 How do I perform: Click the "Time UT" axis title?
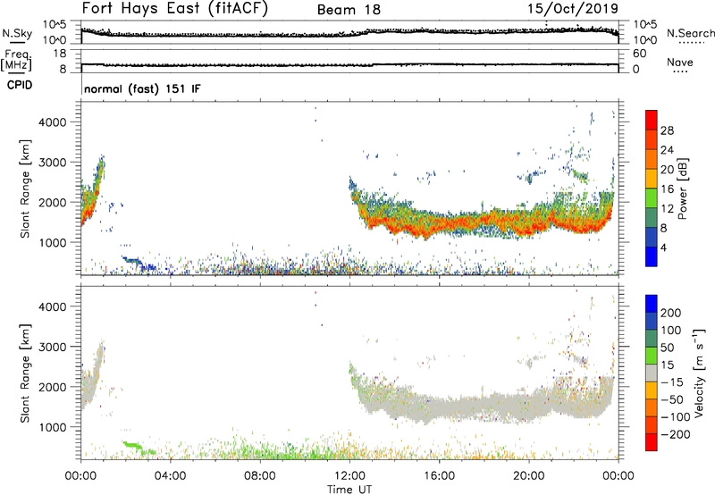tap(349, 490)
